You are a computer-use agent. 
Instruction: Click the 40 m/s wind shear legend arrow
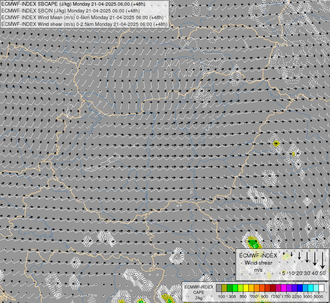click(314, 259)
